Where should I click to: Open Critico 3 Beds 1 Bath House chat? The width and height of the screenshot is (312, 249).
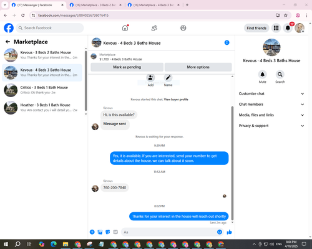(42, 90)
